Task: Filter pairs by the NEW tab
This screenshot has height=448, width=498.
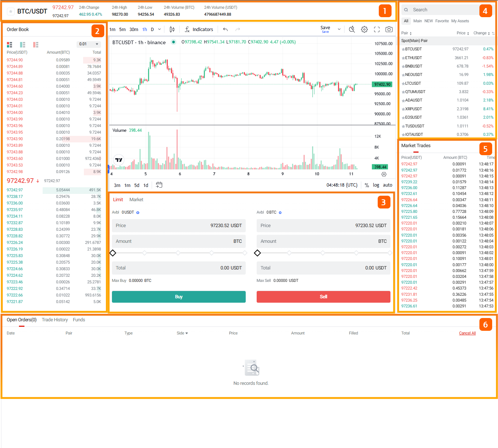Action: pos(429,21)
